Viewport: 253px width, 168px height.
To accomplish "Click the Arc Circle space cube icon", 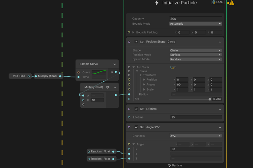I will (172, 67).
